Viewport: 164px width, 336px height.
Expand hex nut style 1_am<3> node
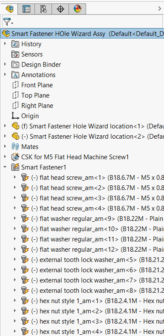[15, 321]
